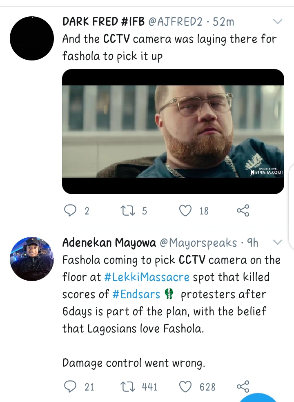Like DARK FRED's tweet

[186, 210]
